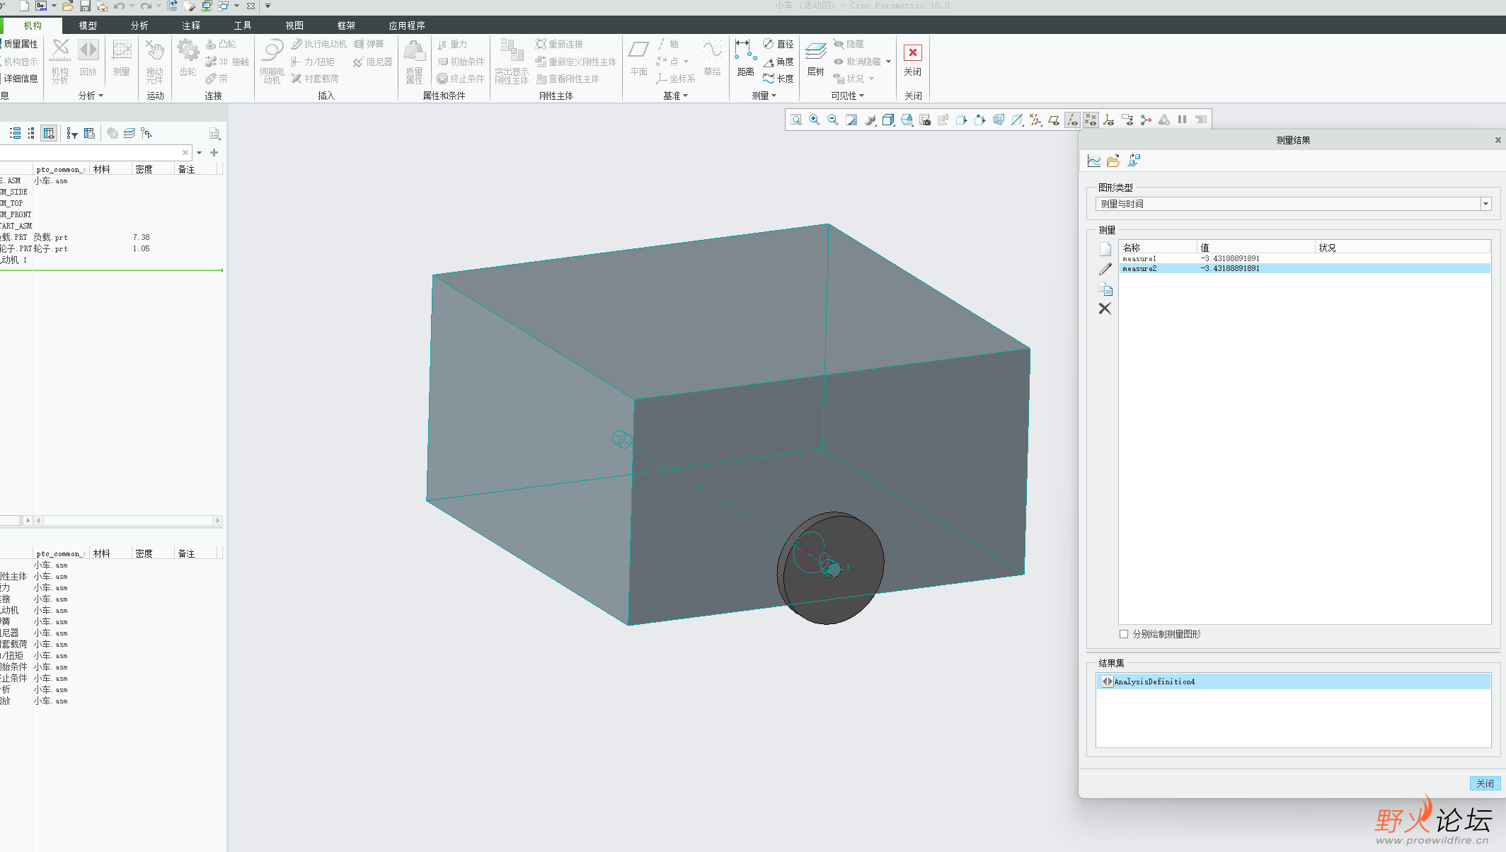The height and width of the screenshot is (852, 1506).
Task: Click the 隐藏 button in visibility group
Action: pyautogui.click(x=849, y=44)
